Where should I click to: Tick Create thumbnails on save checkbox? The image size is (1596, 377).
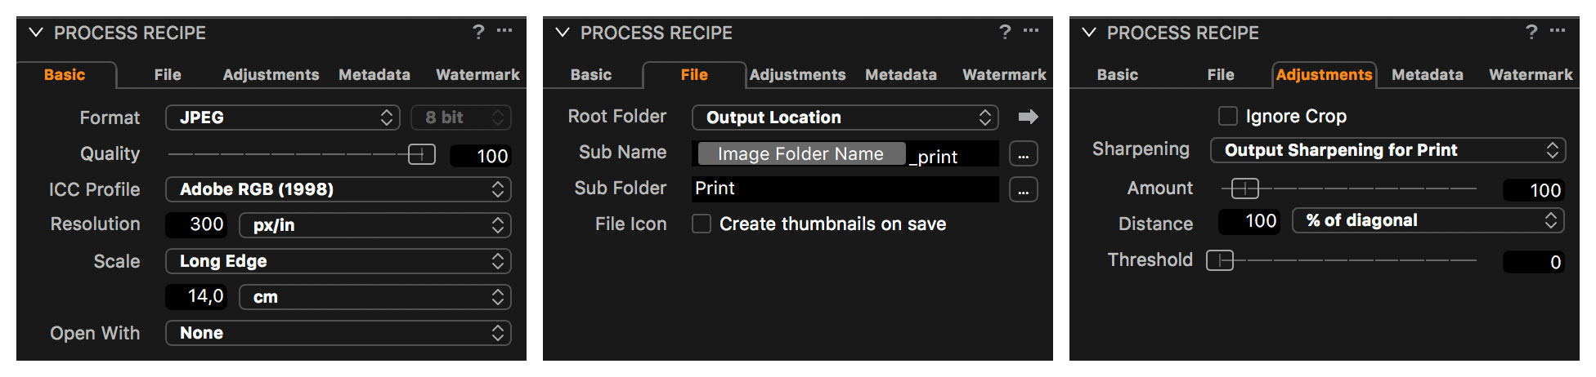tap(701, 224)
